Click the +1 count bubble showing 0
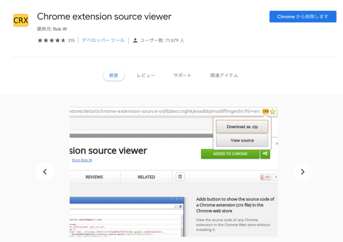Viewport: 343px width, 242px height. (275, 177)
